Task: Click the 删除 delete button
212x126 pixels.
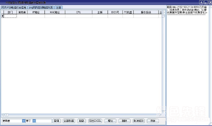Action: (x=124, y=121)
